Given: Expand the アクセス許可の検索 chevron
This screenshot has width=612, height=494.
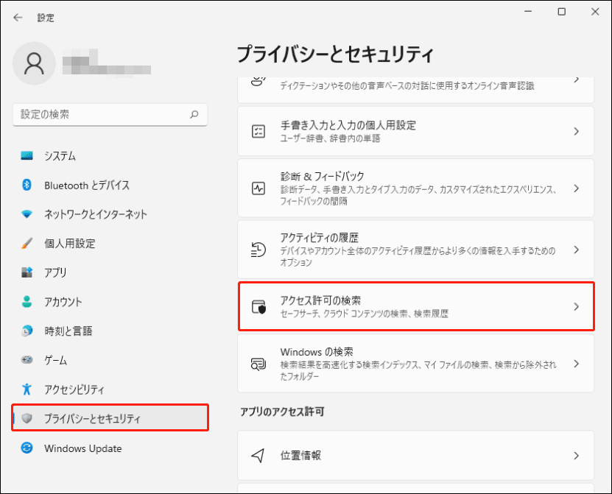Looking at the screenshot, I should 576,307.
